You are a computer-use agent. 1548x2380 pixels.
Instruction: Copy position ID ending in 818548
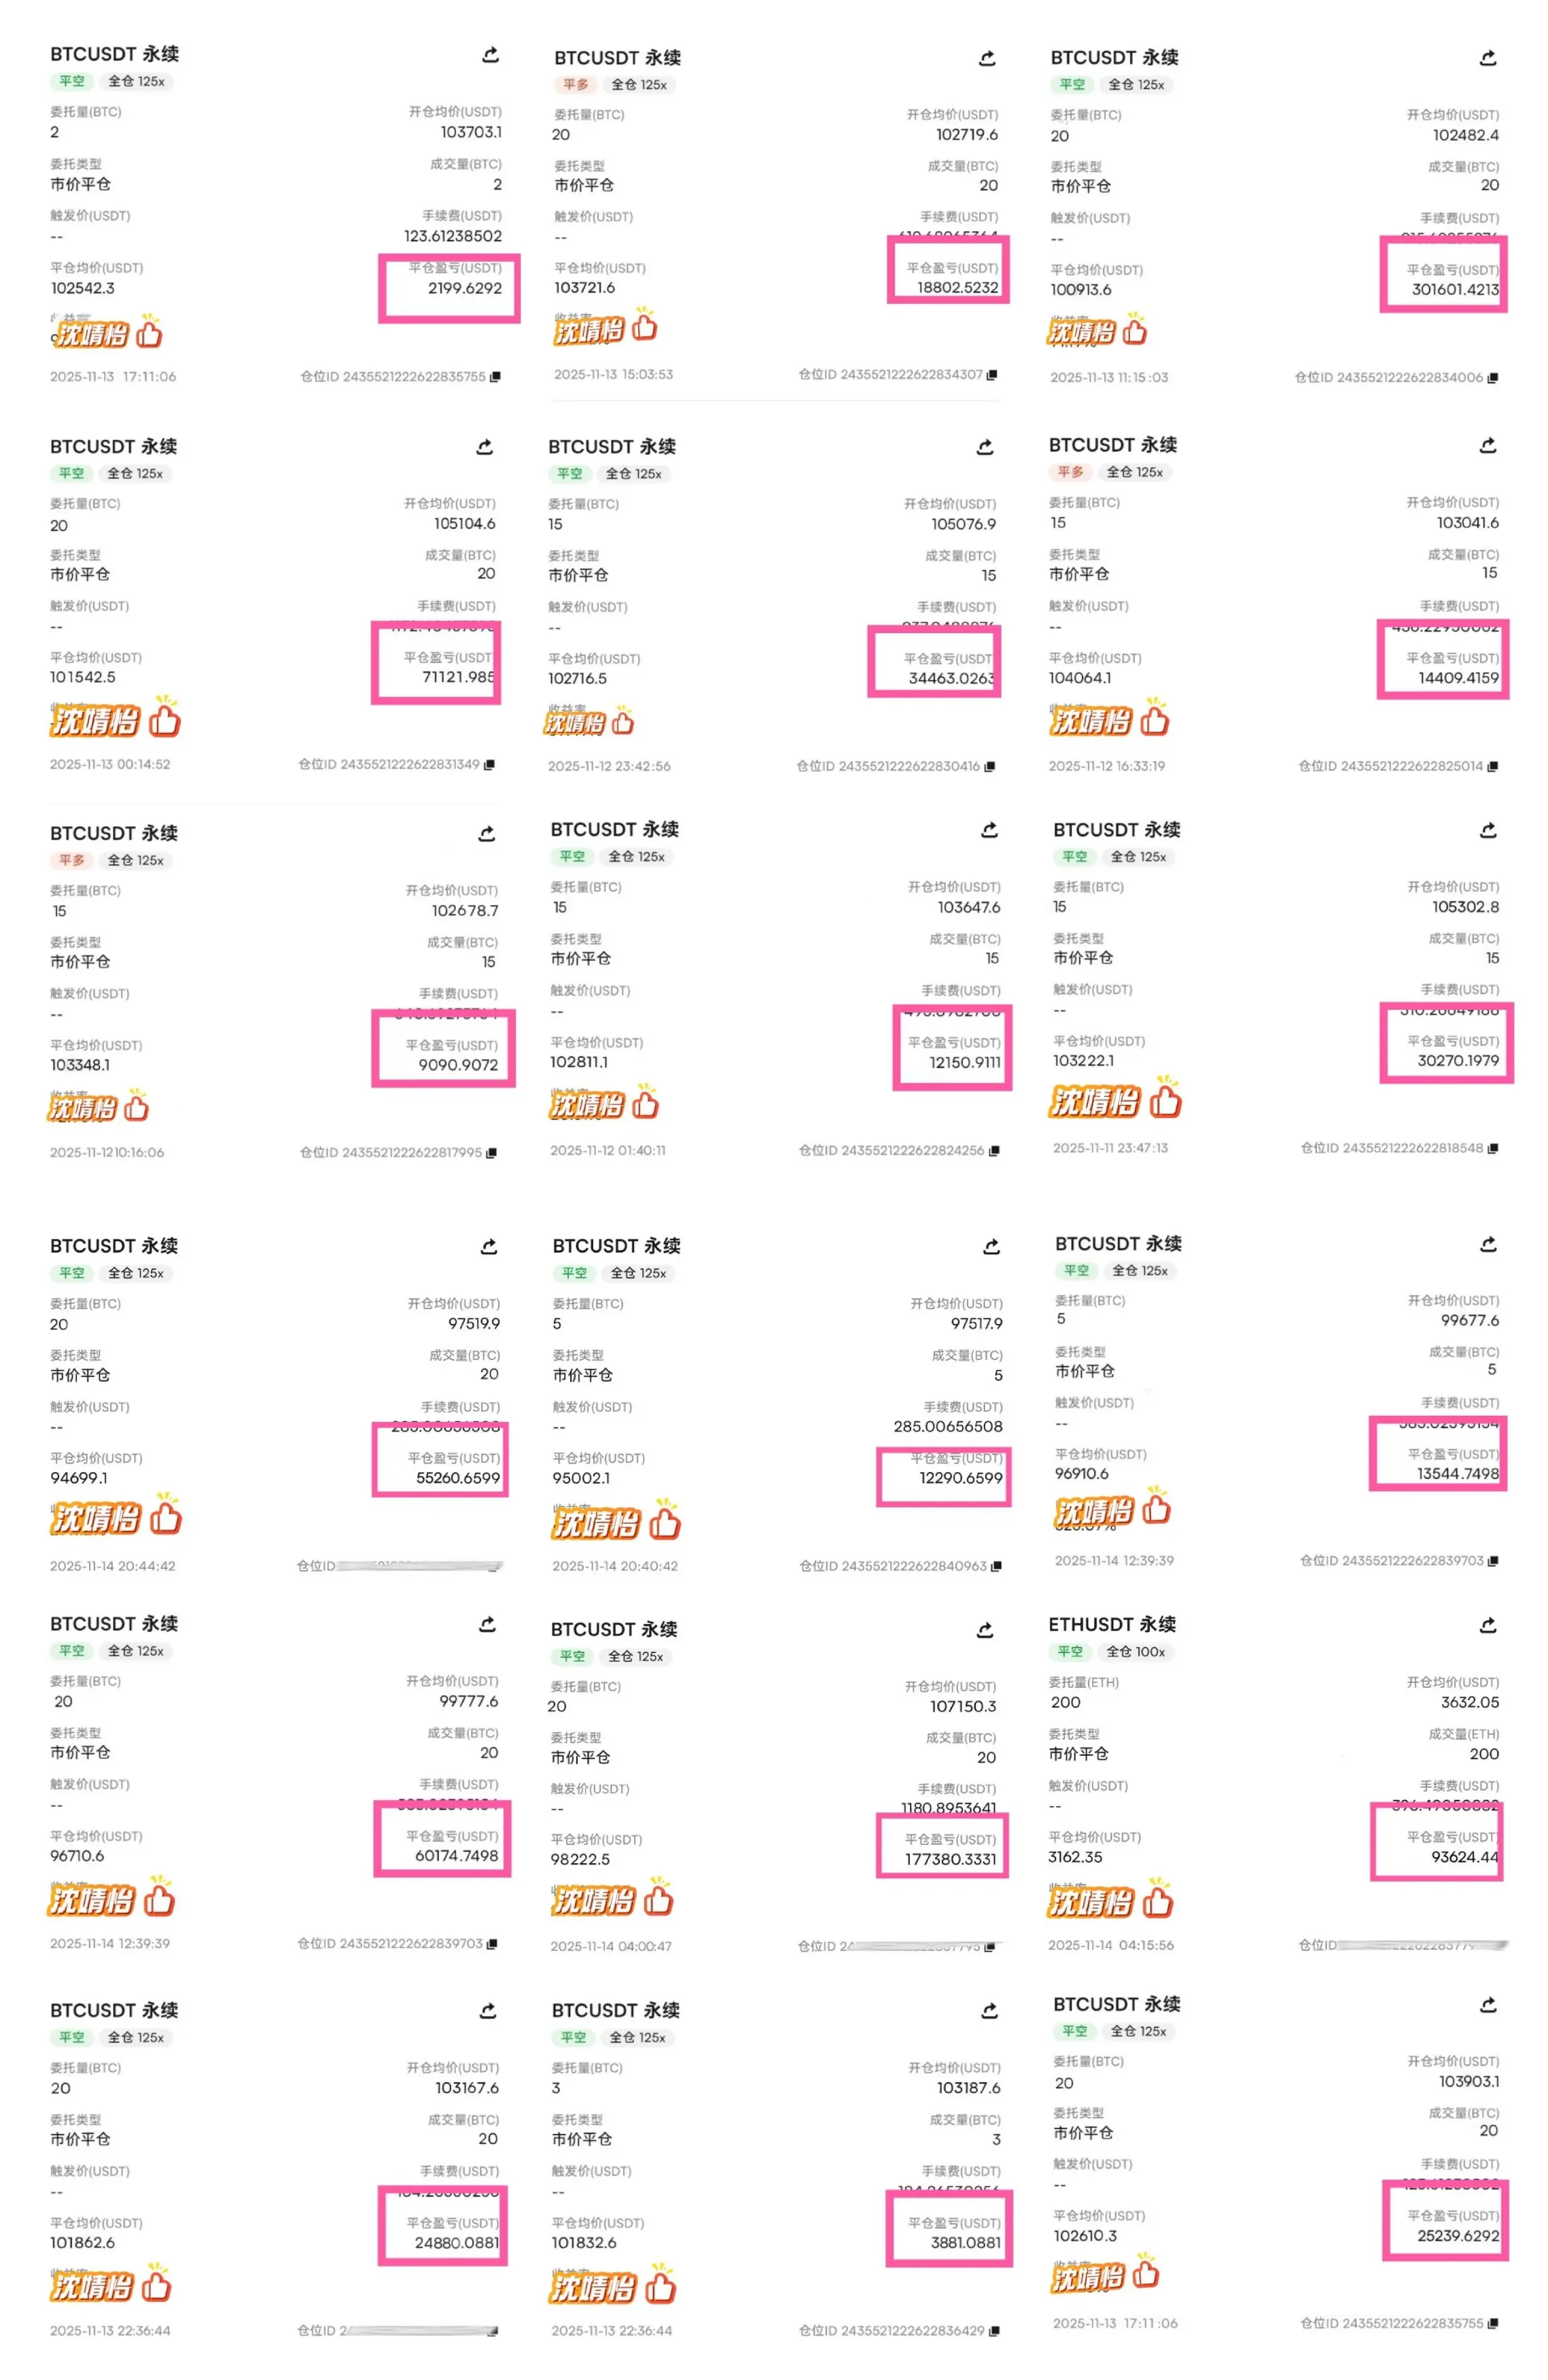1492,1148
